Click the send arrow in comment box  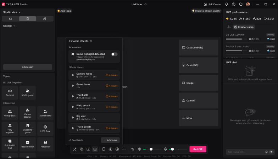[271, 152]
